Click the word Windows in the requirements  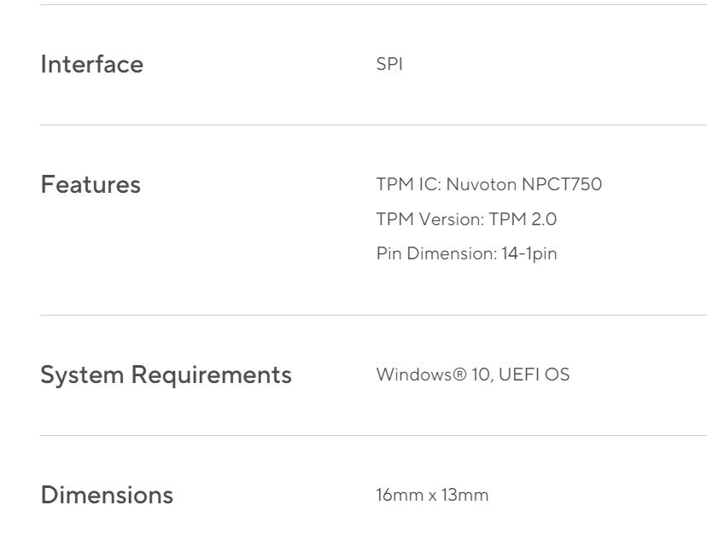click(411, 375)
